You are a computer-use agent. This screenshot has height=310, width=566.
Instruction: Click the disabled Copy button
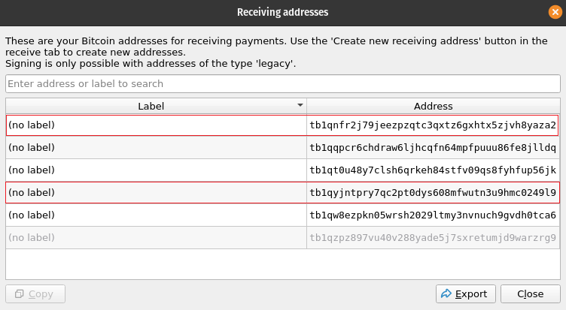(35, 294)
